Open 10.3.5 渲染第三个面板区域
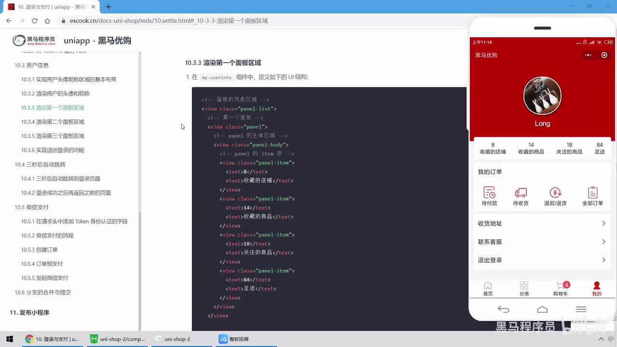 pyautogui.click(x=52, y=136)
